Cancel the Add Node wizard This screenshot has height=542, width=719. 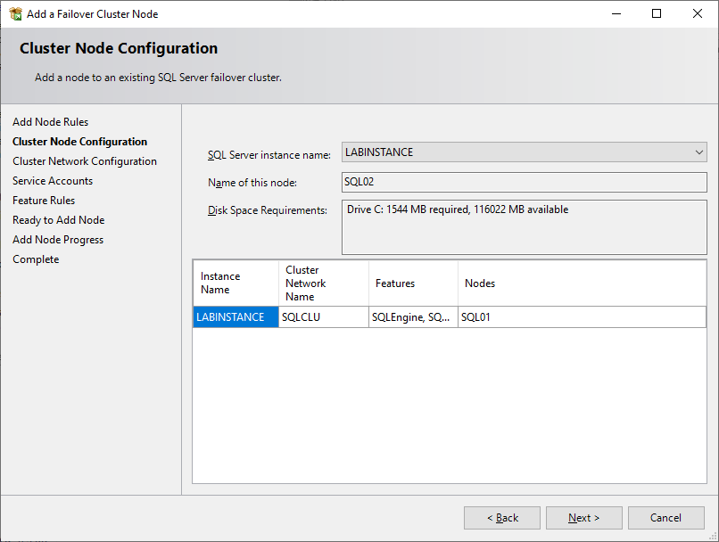(x=665, y=518)
